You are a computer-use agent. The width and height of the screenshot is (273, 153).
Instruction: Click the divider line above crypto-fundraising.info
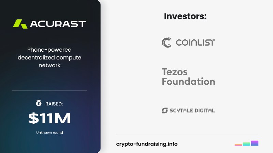coord(187,134)
